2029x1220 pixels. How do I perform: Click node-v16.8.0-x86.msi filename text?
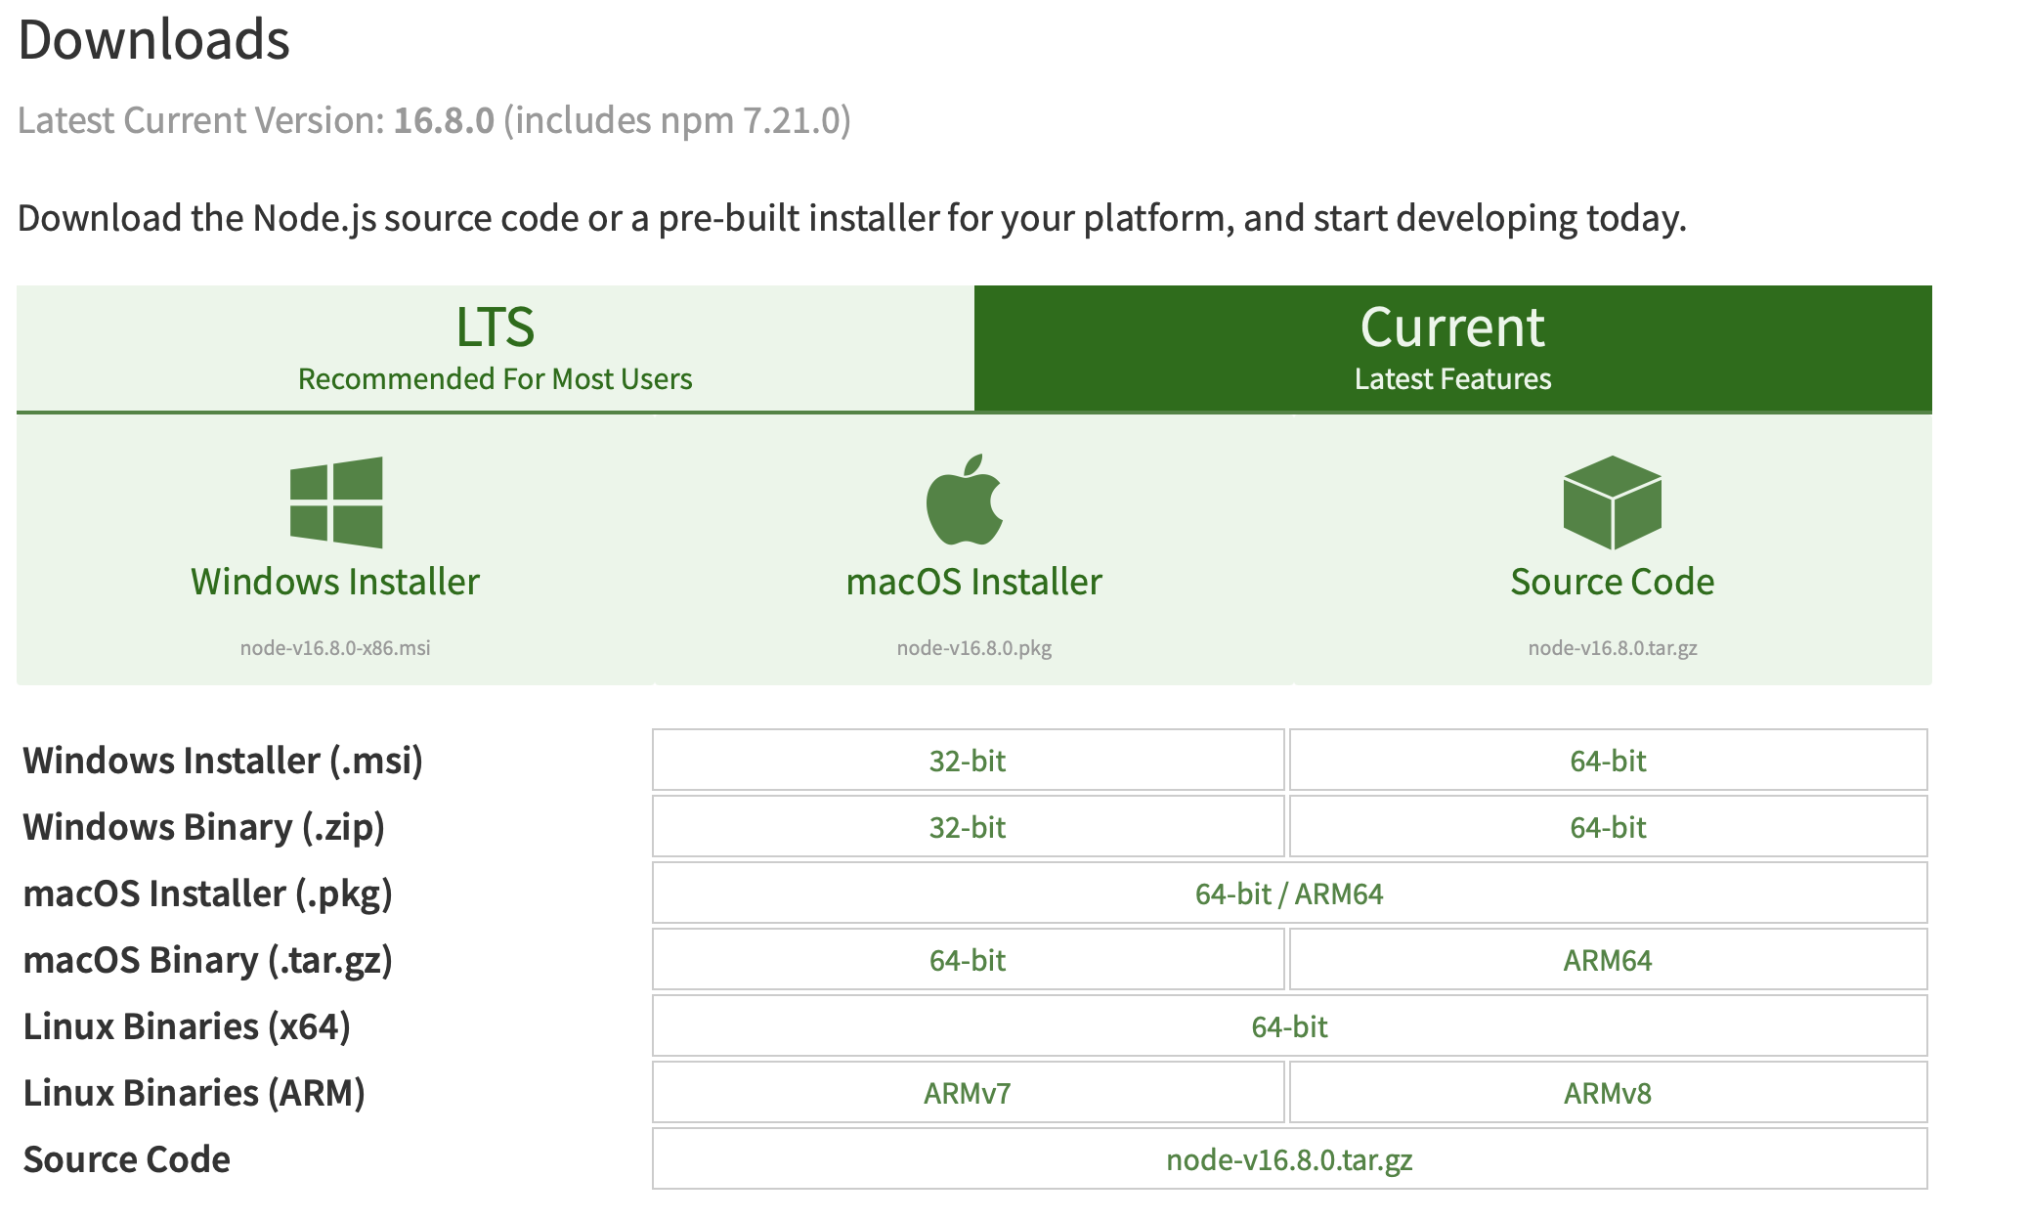click(x=335, y=647)
